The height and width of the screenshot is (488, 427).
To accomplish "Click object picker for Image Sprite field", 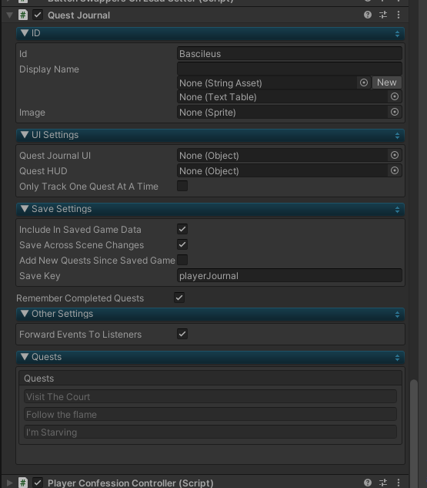I will 395,112.
